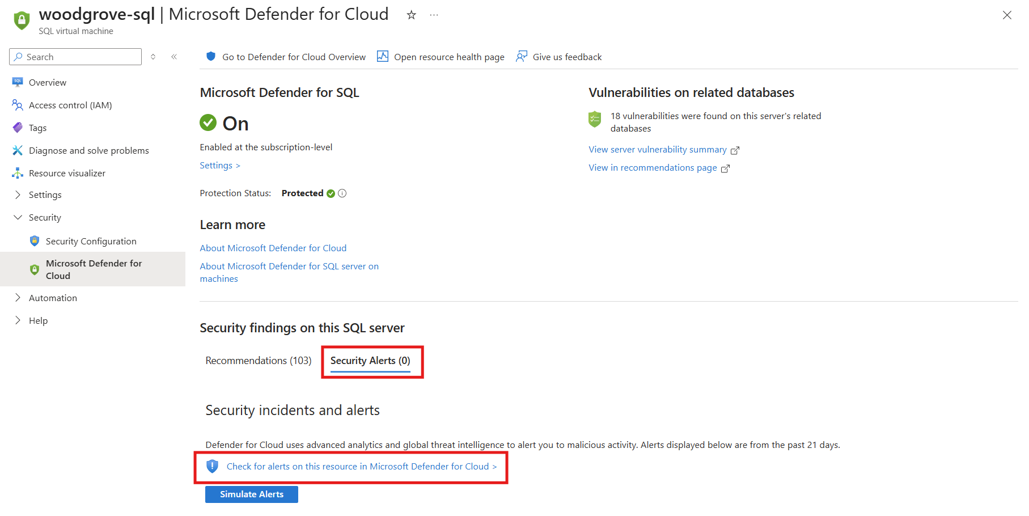Screen dimensions: 1029x516
Task: Close the Defender for Cloud blade
Action: 1007,15
